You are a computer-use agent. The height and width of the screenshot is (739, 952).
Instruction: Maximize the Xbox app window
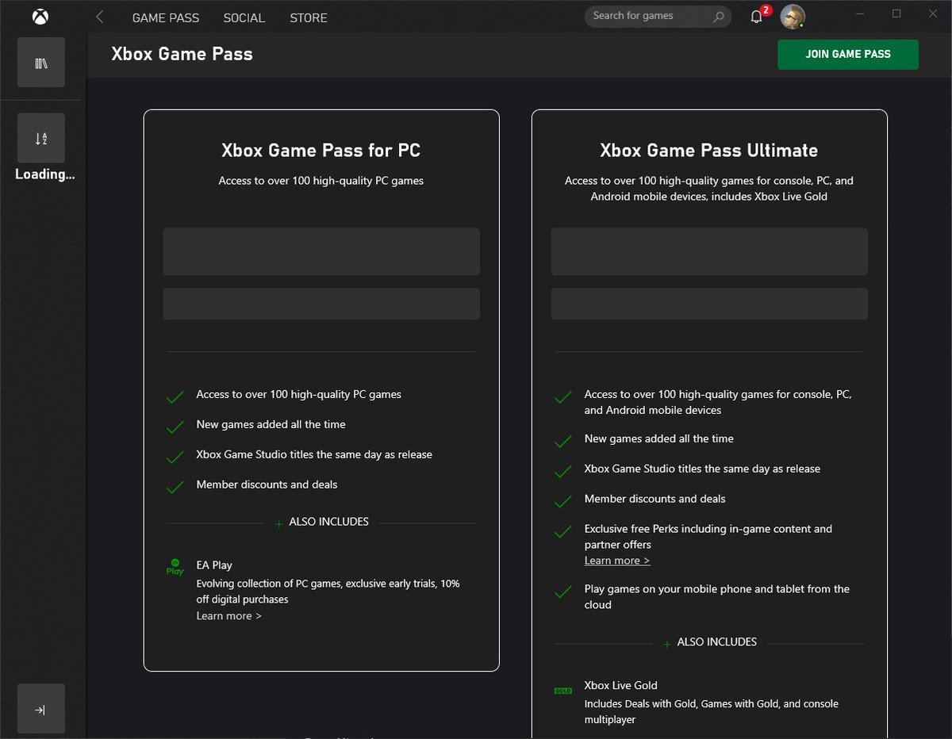click(x=896, y=13)
